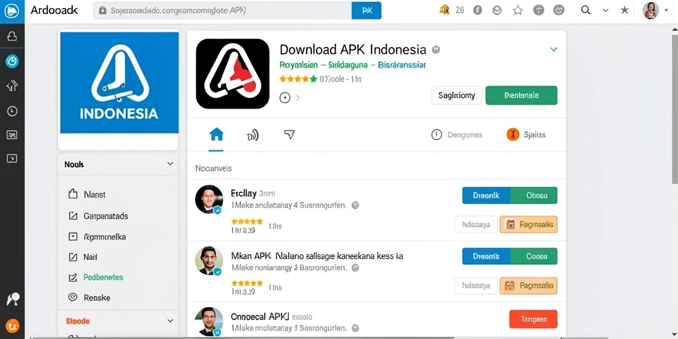Image resolution: width=678 pixels, height=339 pixels.
Task: Open the dropdown chevron next to search icon
Action: coord(605,11)
